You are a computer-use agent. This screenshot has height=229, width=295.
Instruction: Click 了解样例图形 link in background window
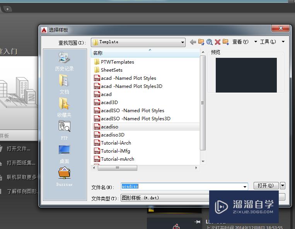pos(22,191)
